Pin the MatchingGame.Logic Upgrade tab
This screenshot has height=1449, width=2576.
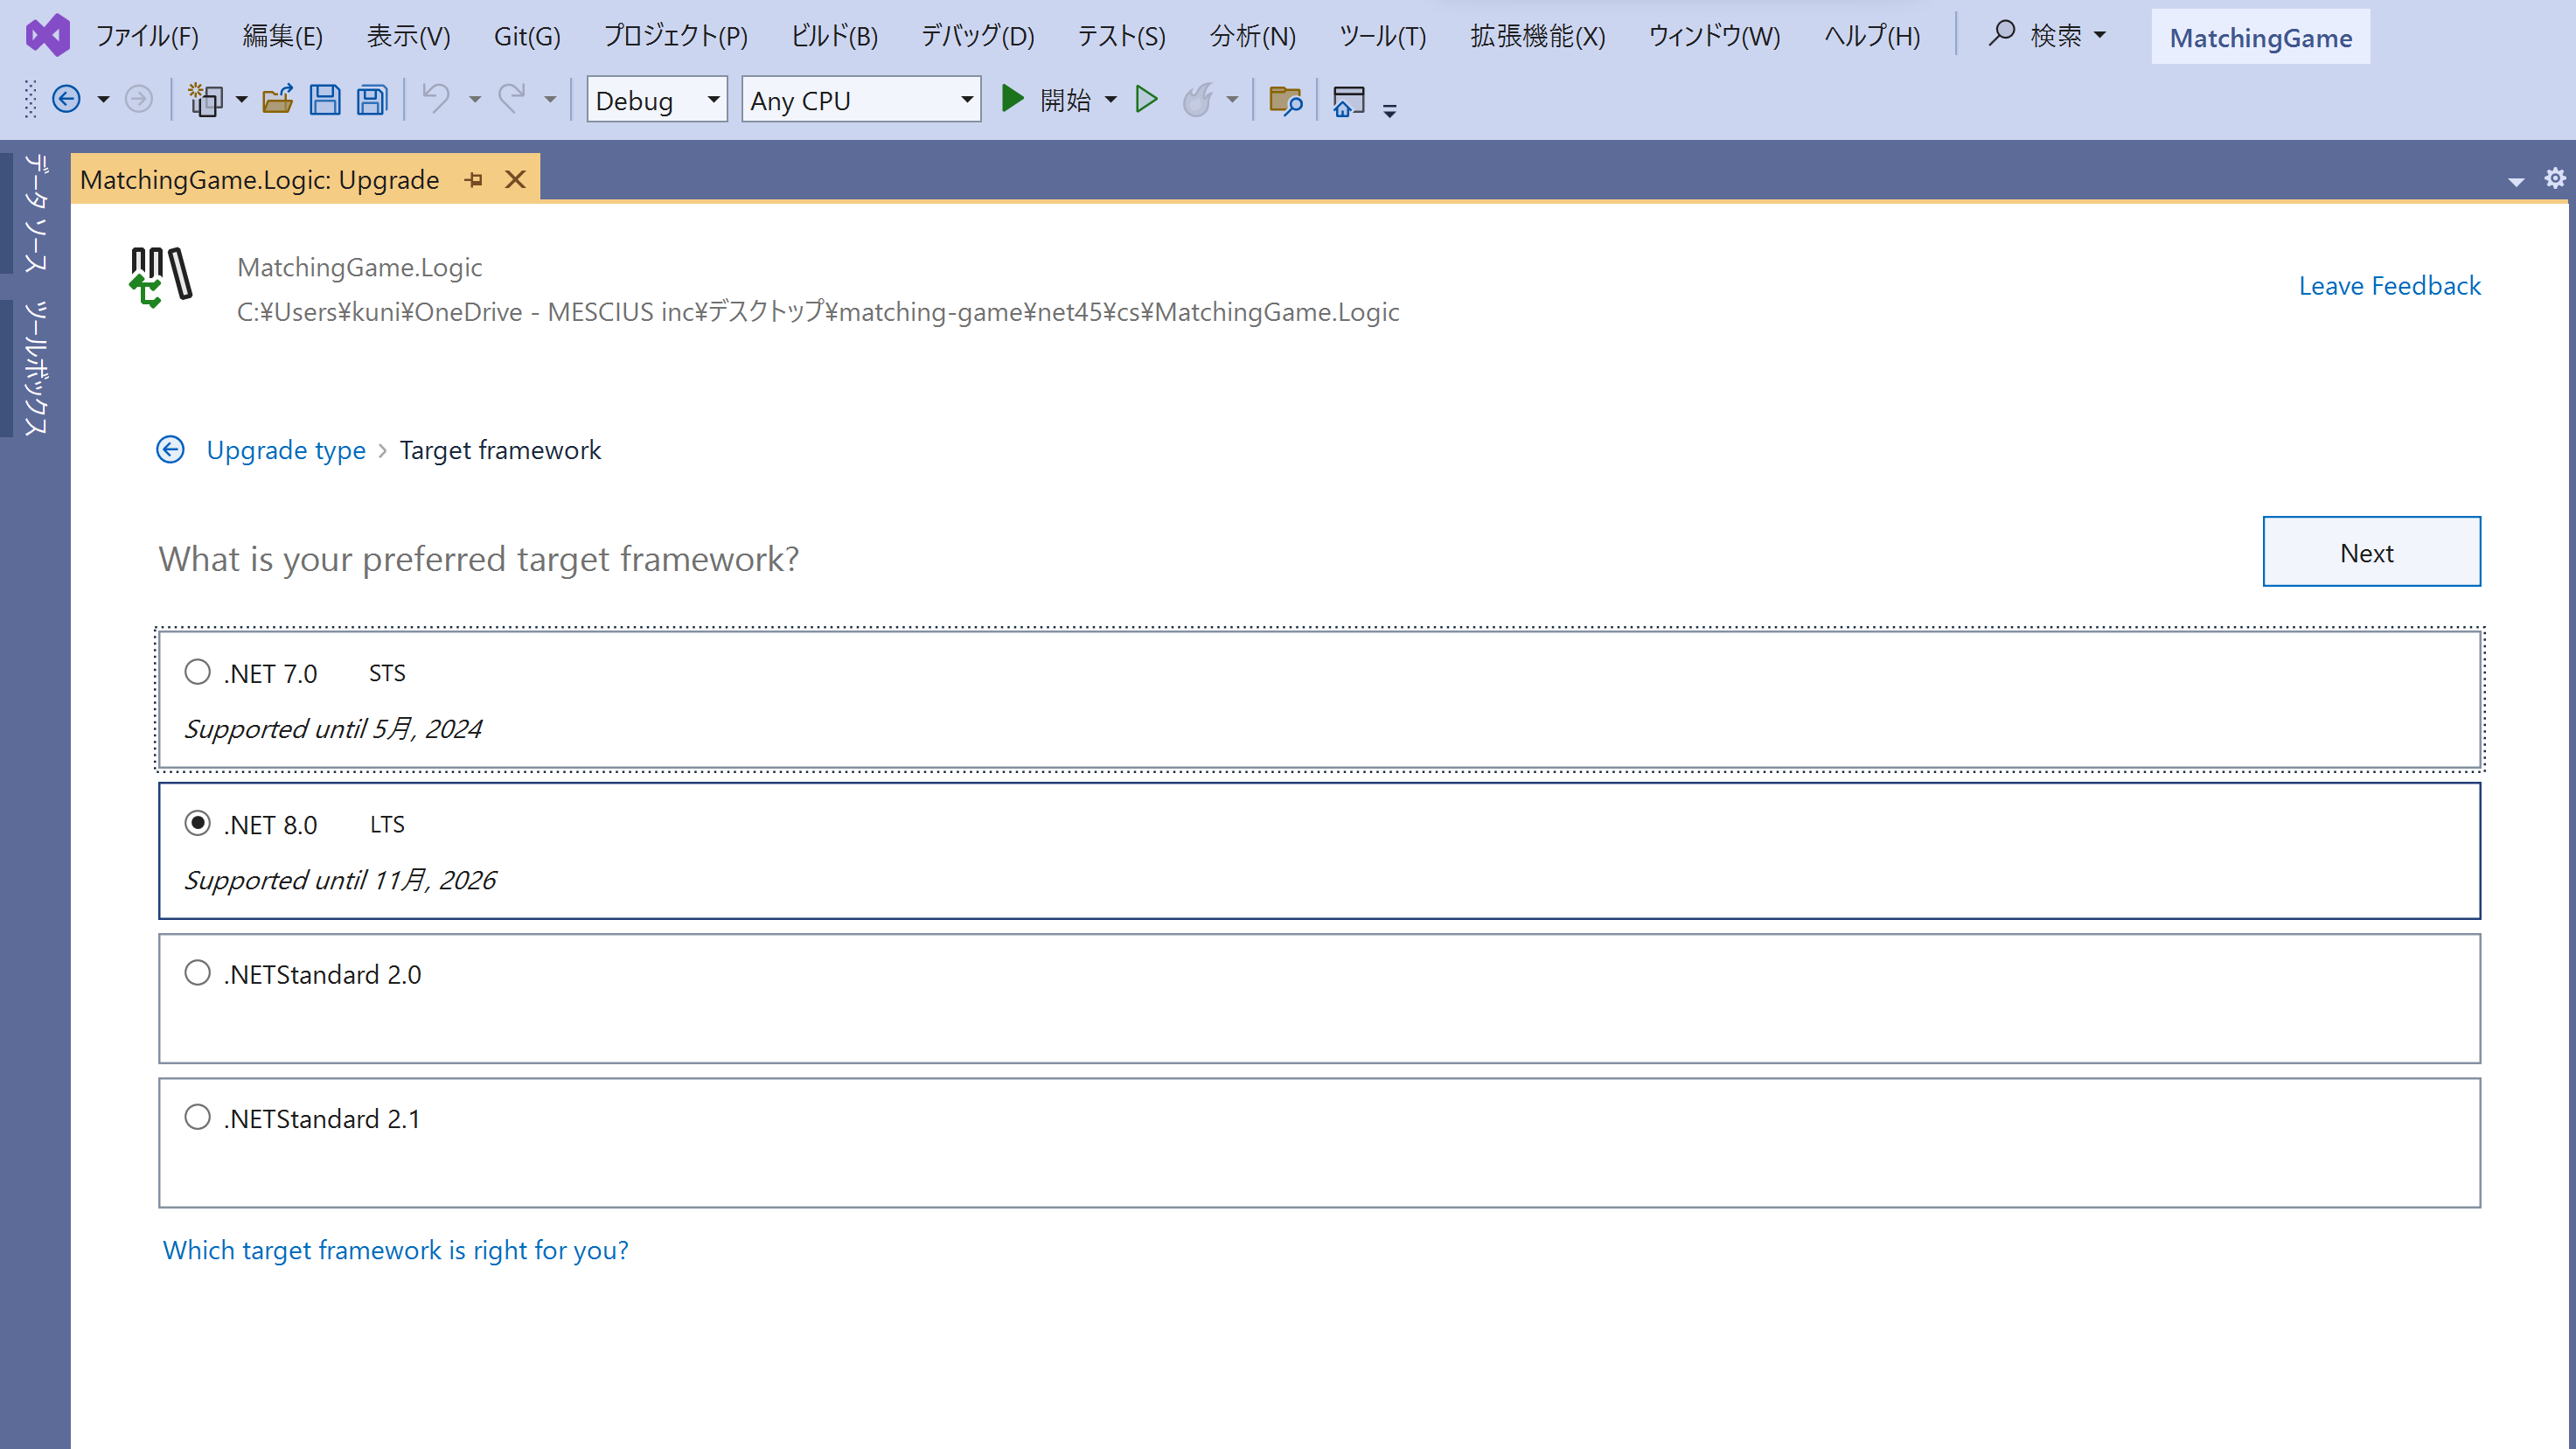click(474, 180)
